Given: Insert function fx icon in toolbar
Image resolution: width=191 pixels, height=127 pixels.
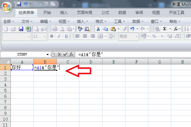Looking at the screenshot, I should (x=176, y=29).
